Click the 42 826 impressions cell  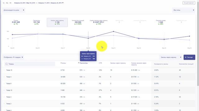tap(63, 84)
